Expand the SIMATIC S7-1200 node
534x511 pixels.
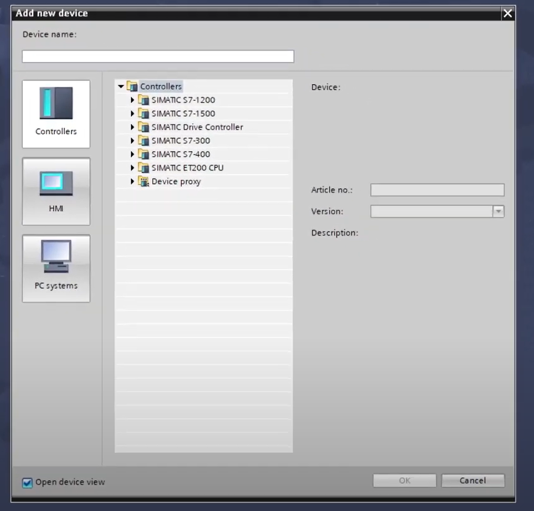tap(133, 100)
